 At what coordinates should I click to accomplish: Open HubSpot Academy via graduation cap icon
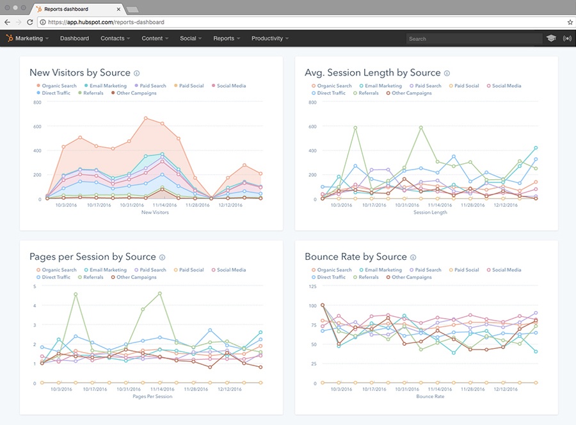click(x=551, y=38)
